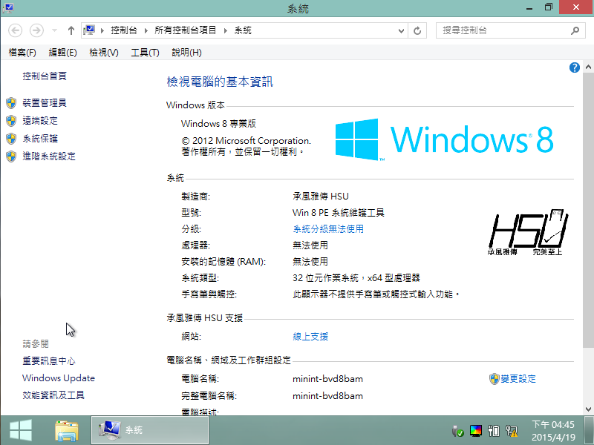Click the safely remove hardware tray icon
594x445 pixels.
457,431
